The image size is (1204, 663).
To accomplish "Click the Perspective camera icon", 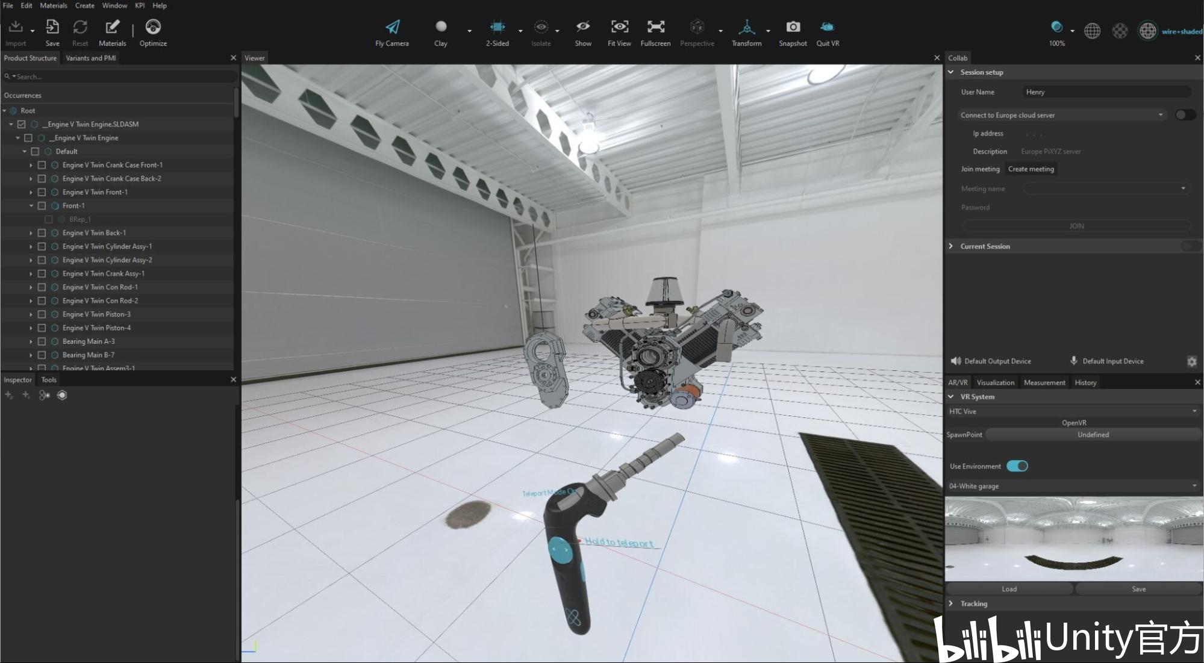I will (x=697, y=27).
